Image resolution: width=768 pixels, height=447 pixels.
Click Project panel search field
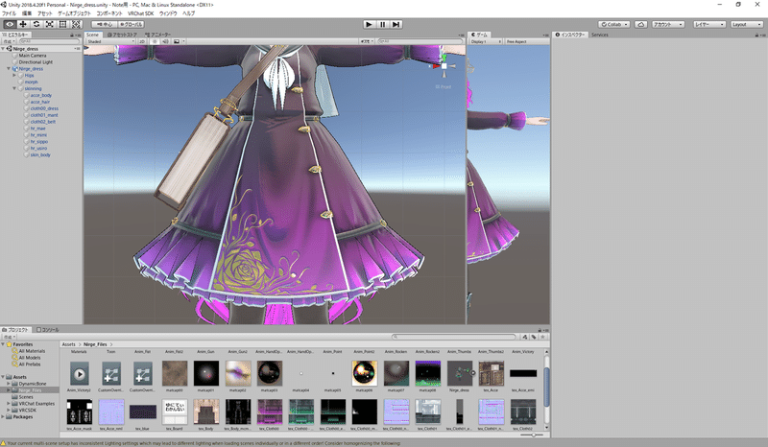(x=454, y=337)
